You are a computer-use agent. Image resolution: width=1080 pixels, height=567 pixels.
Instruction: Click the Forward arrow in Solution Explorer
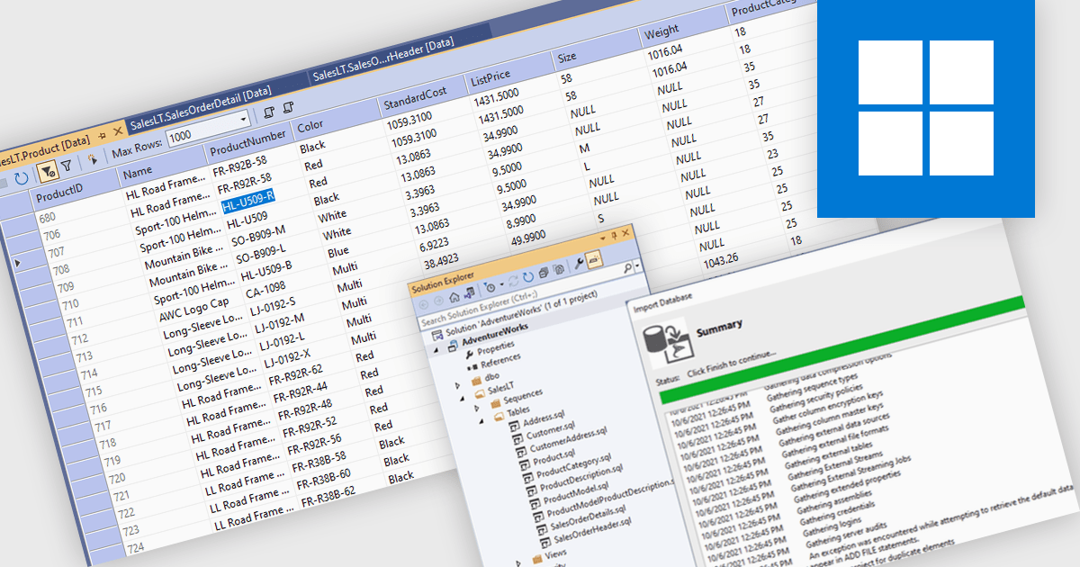pos(438,301)
